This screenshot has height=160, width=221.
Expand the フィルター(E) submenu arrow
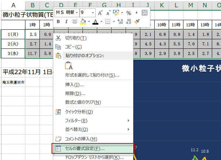[128, 120]
